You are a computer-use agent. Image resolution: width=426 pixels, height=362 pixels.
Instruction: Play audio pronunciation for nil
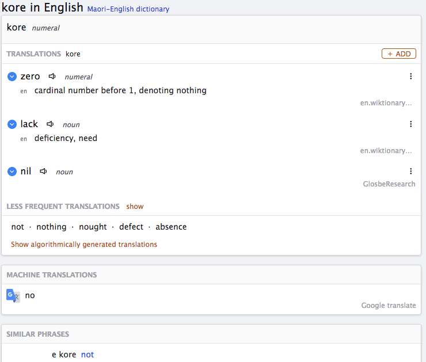(44, 172)
